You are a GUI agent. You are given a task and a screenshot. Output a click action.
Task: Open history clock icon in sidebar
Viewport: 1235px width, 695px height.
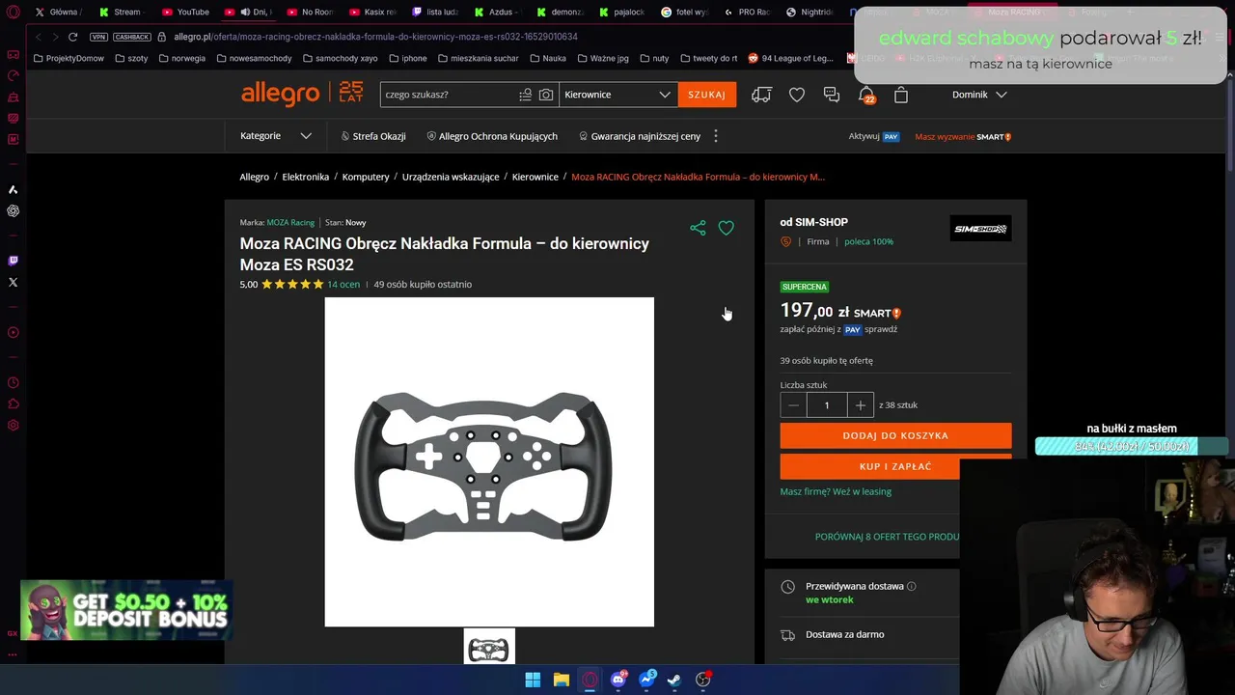coord(13,382)
